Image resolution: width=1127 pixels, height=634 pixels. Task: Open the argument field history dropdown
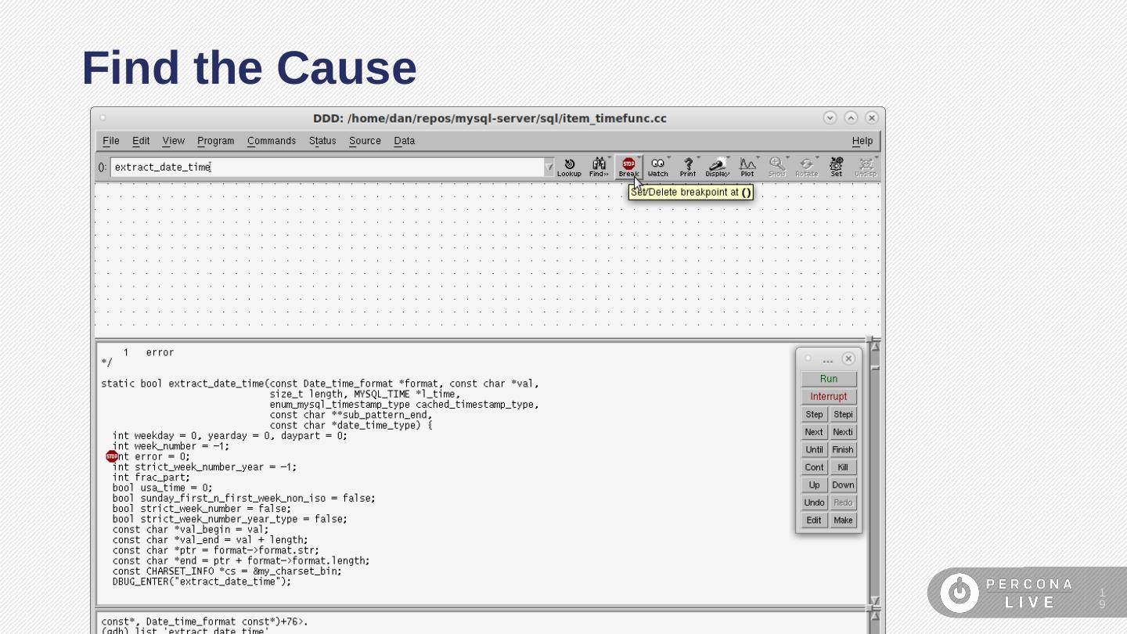pos(549,167)
